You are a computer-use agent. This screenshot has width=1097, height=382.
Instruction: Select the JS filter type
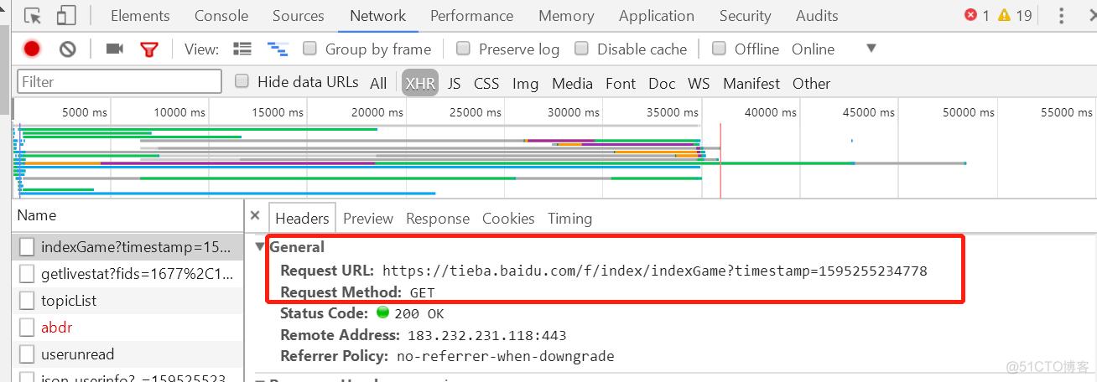pos(454,83)
